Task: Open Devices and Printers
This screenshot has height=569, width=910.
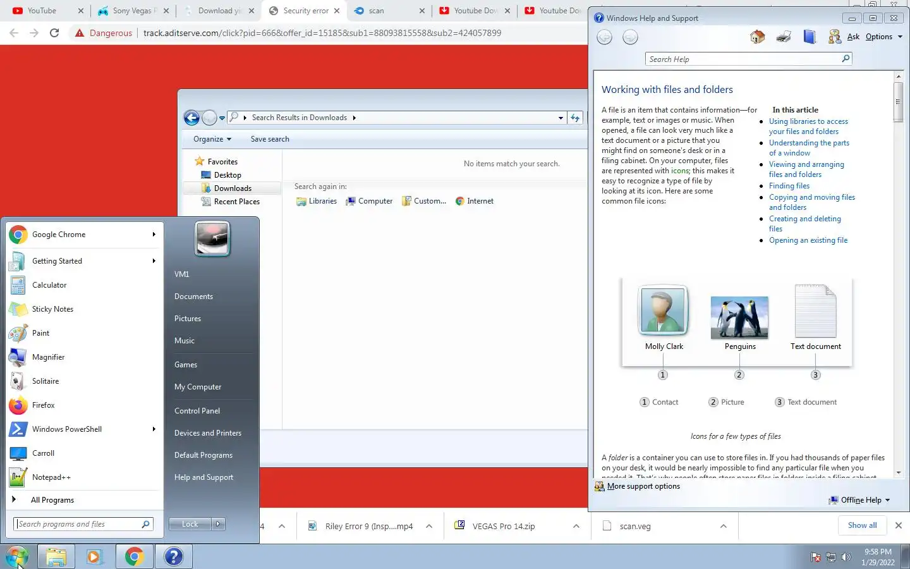Action: click(x=208, y=433)
